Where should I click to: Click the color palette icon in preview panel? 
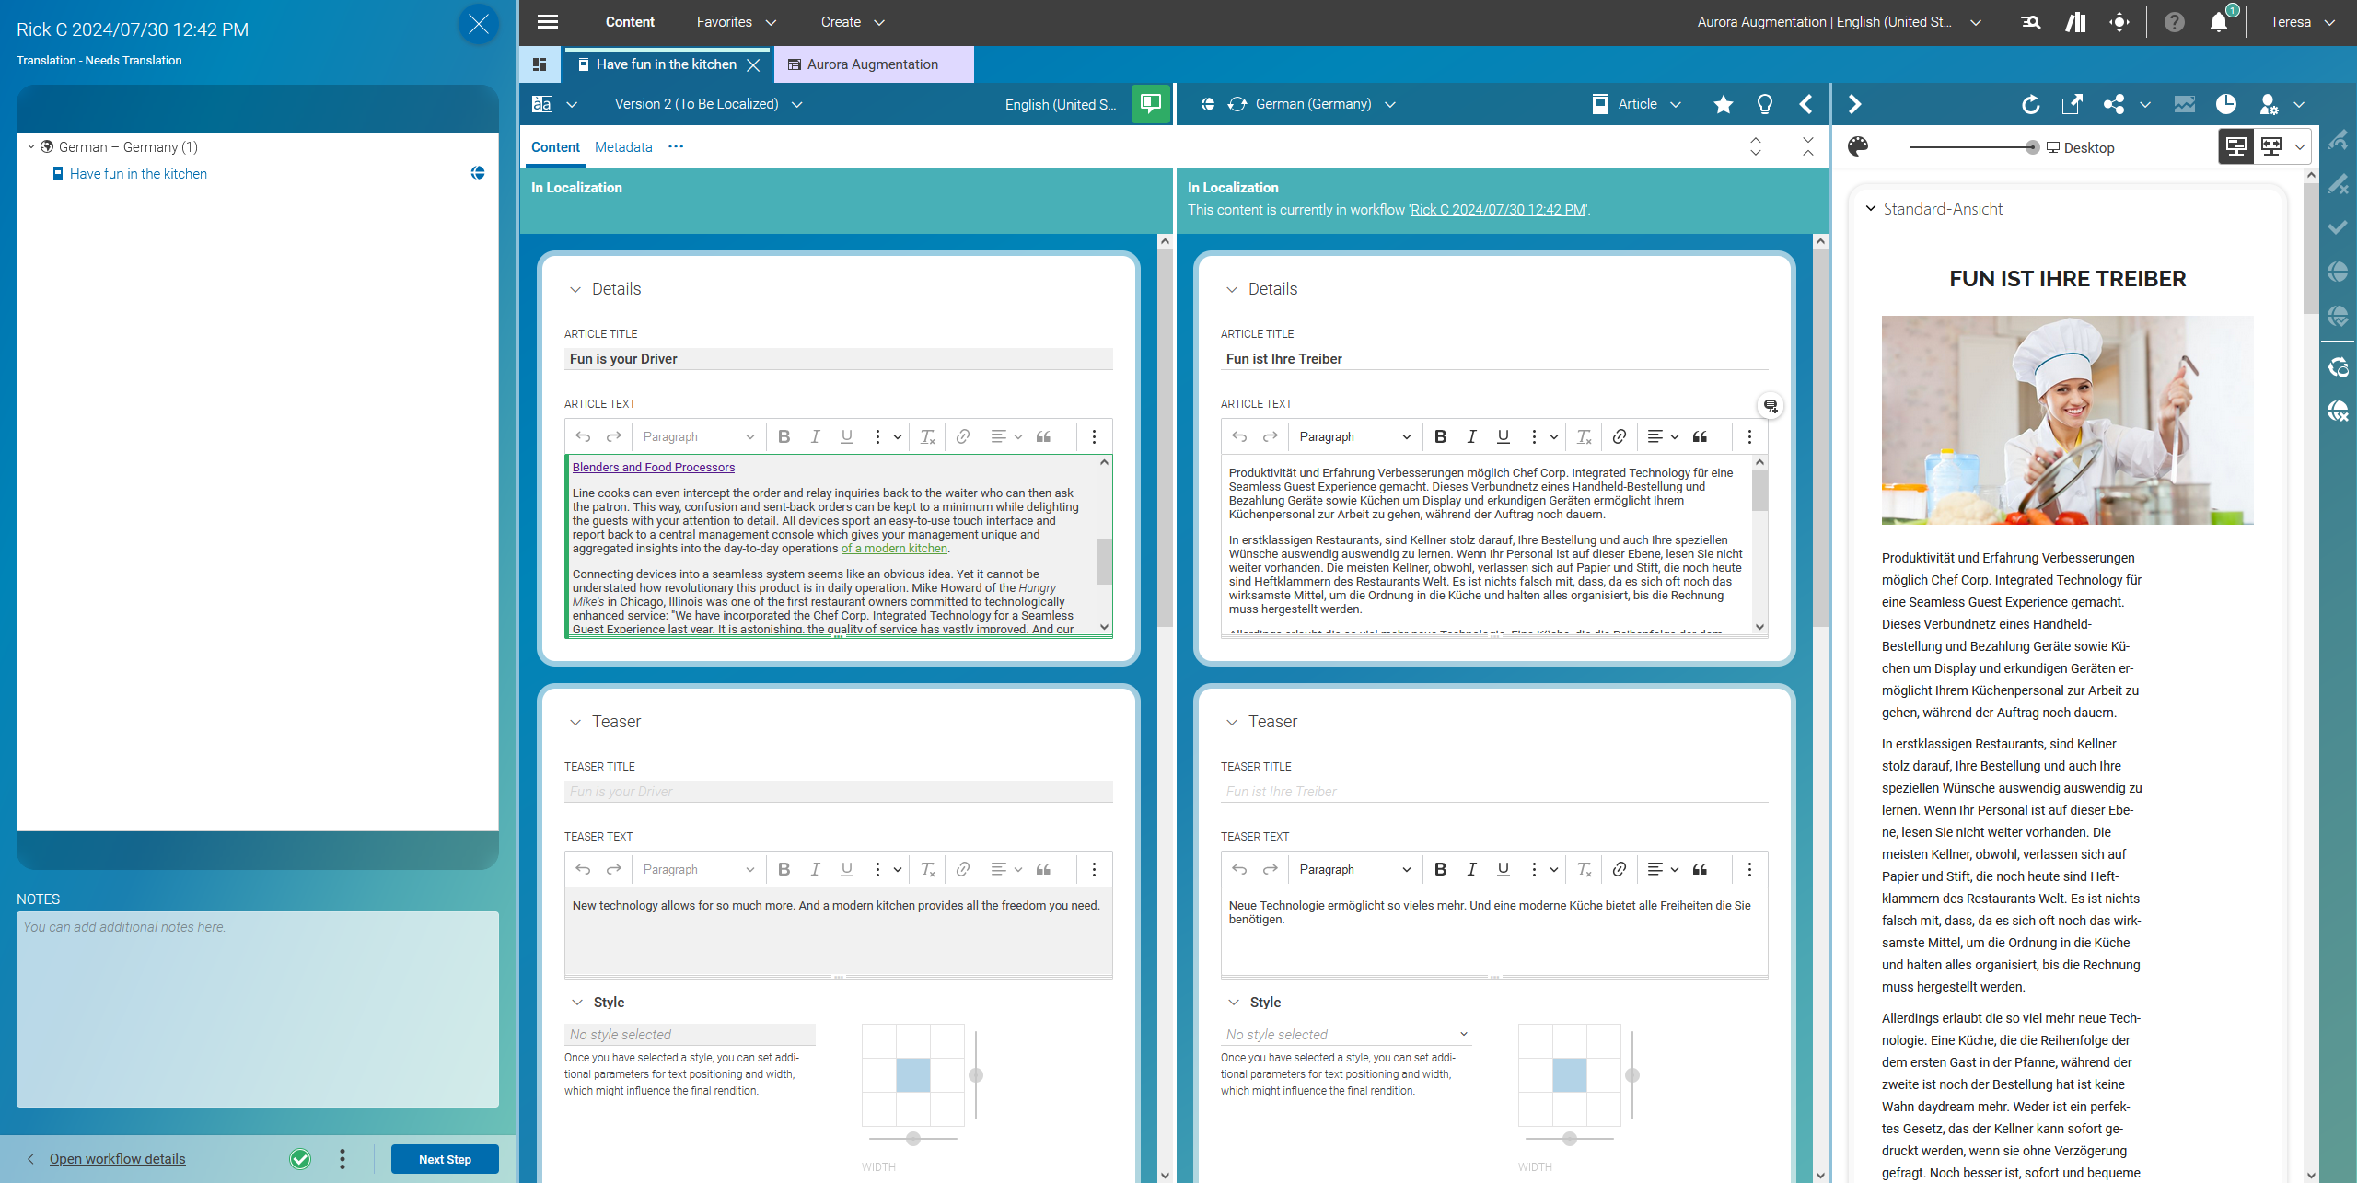[1857, 145]
